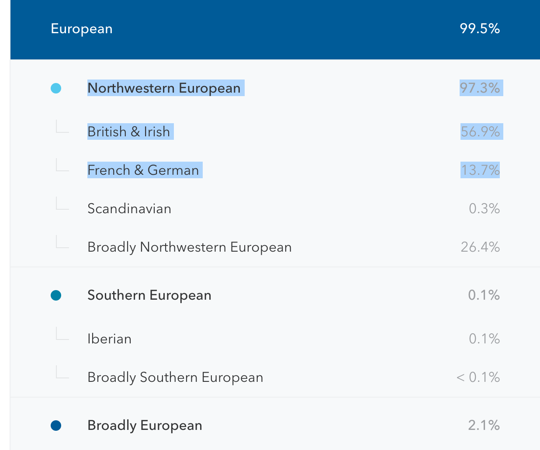
Task: Select the European header row
Action: (82, 29)
